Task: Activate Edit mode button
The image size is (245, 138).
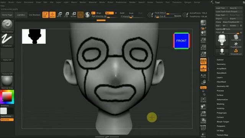Action: tap(45, 15)
